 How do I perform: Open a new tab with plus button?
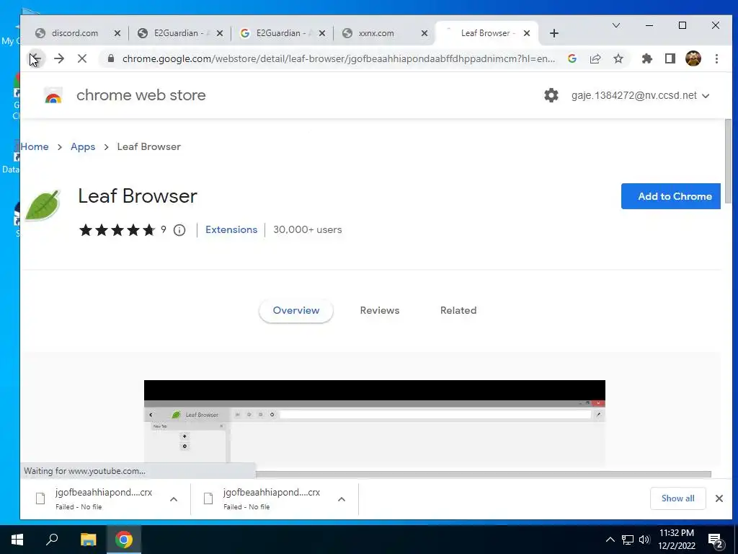click(554, 33)
